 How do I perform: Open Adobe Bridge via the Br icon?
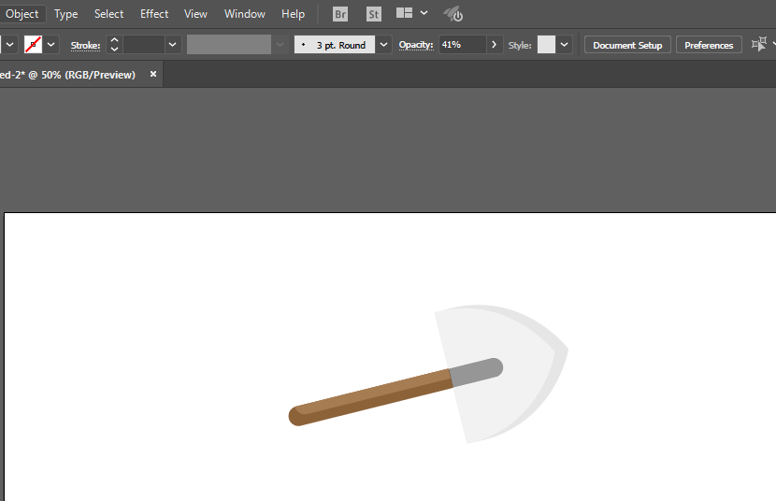(340, 14)
